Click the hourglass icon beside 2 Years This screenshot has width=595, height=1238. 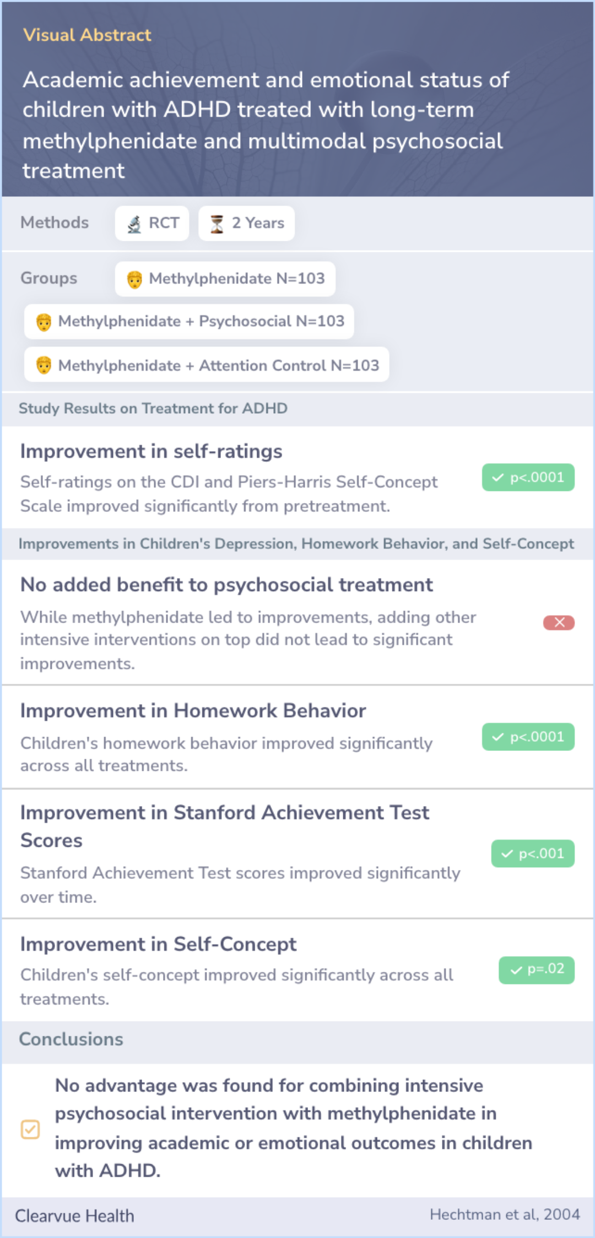(x=217, y=224)
